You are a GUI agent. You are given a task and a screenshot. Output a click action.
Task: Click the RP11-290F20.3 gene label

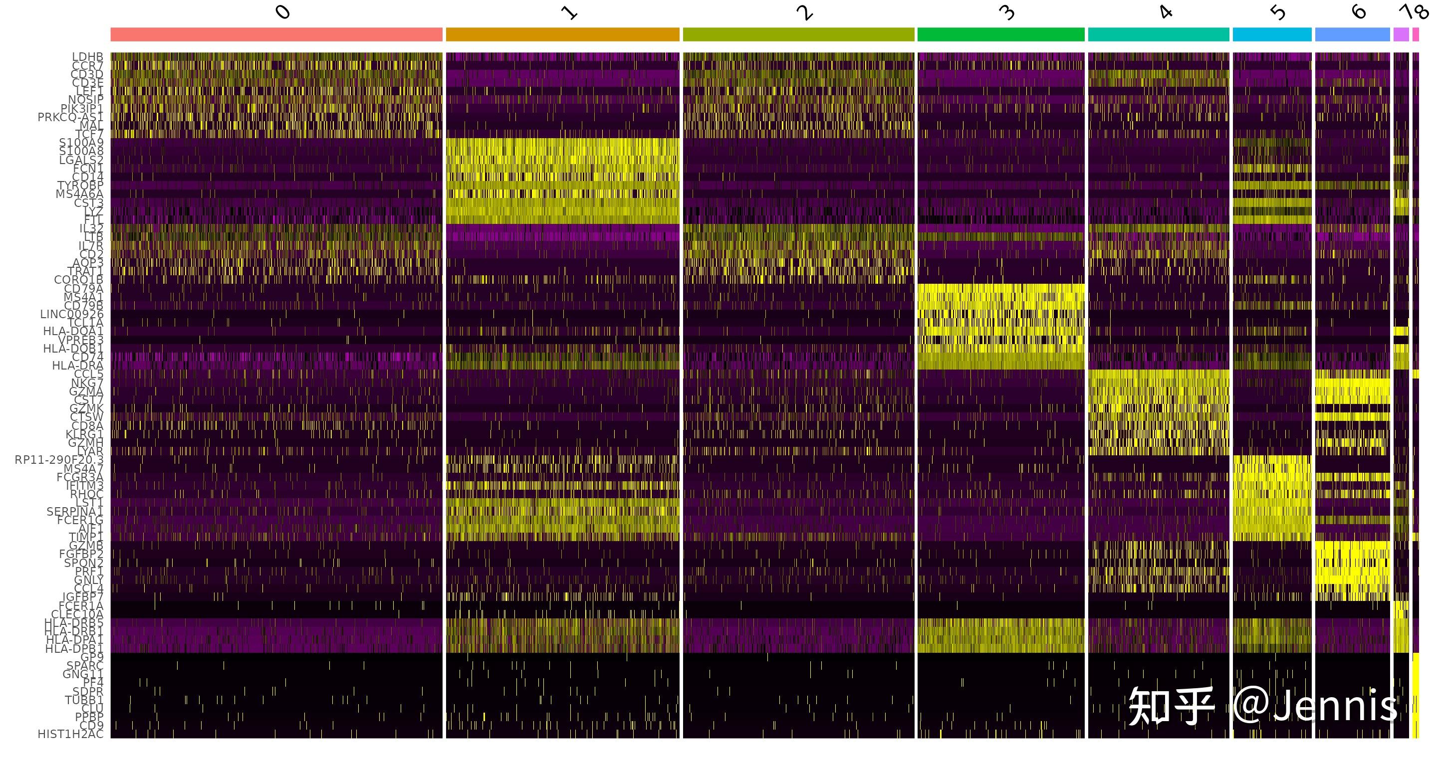59,460
